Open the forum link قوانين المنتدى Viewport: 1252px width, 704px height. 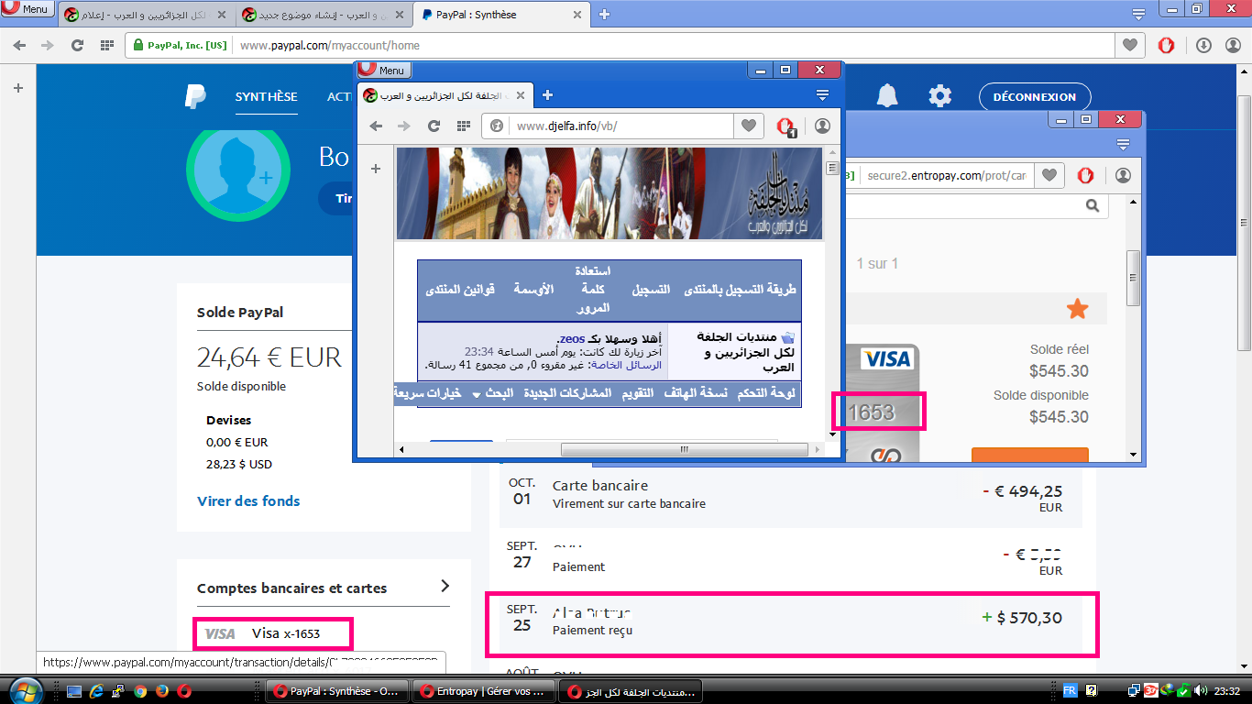pyautogui.click(x=460, y=290)
